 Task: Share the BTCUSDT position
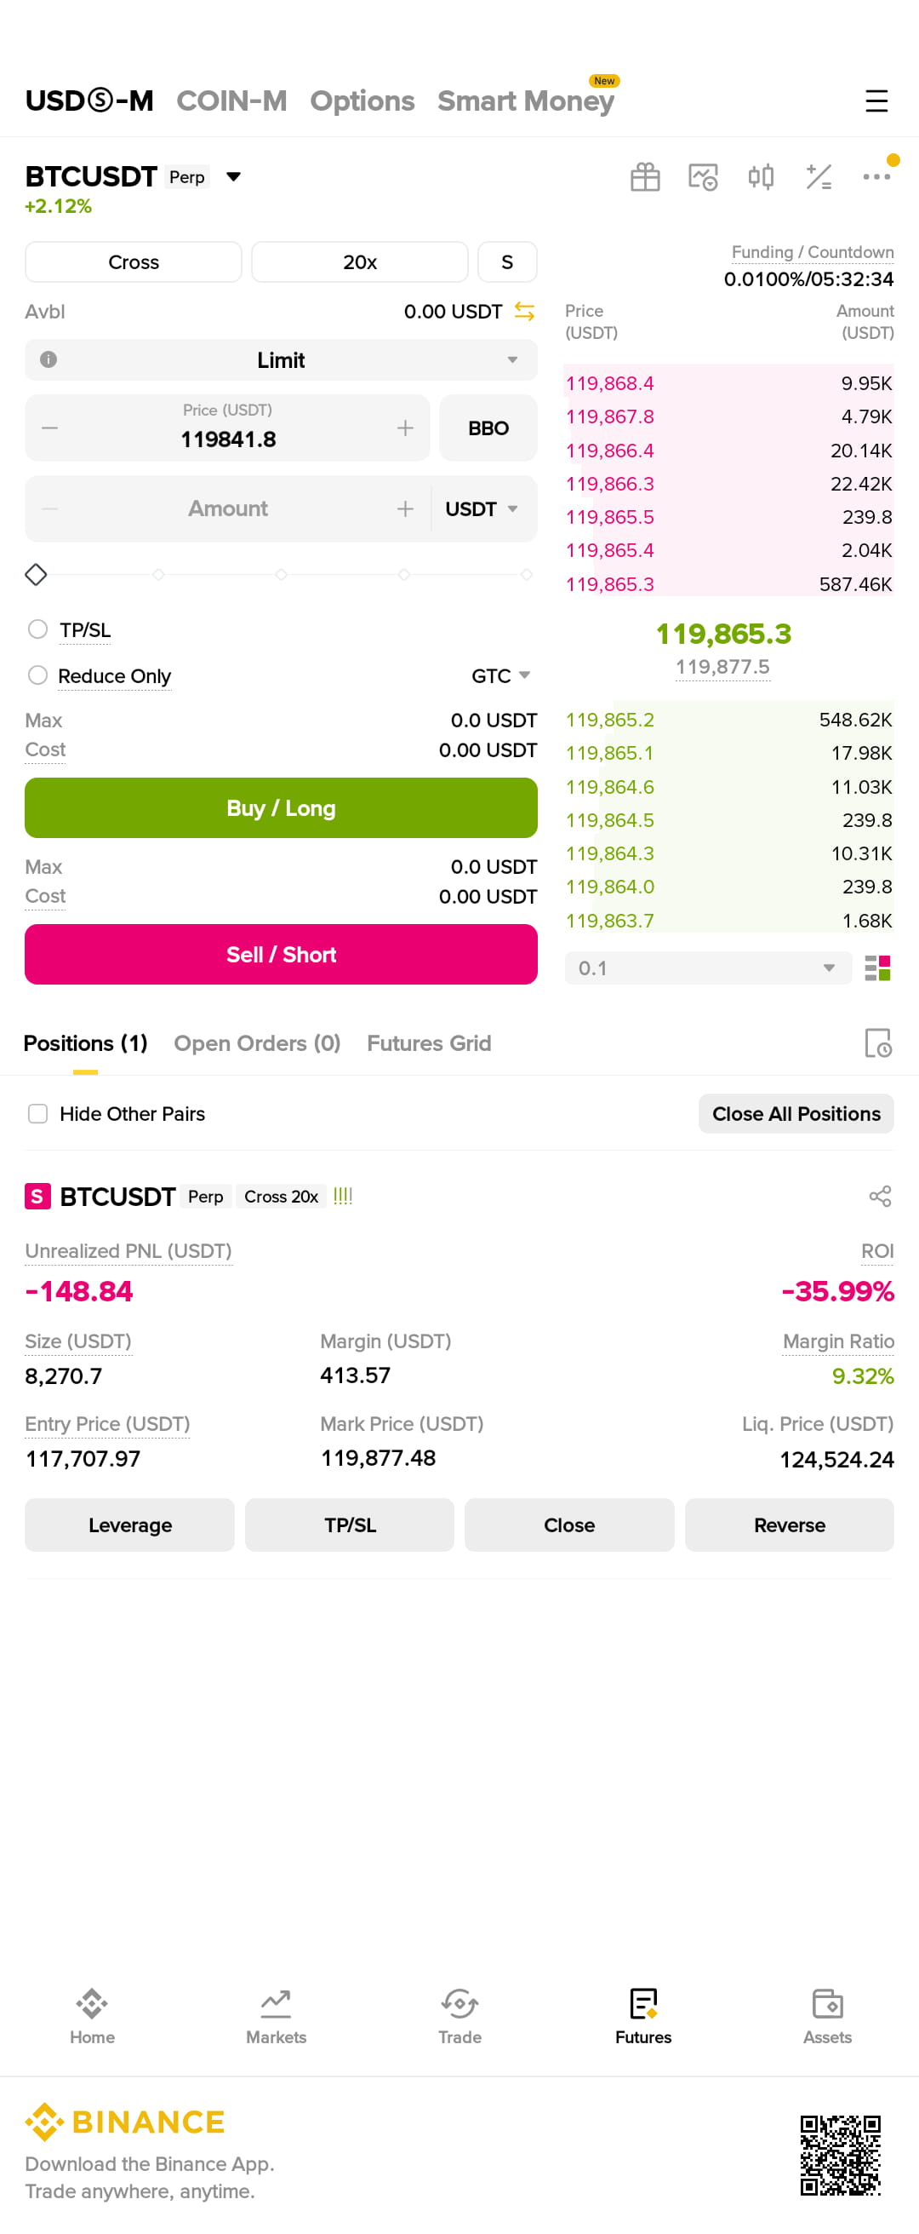(x=879, y=1196)
